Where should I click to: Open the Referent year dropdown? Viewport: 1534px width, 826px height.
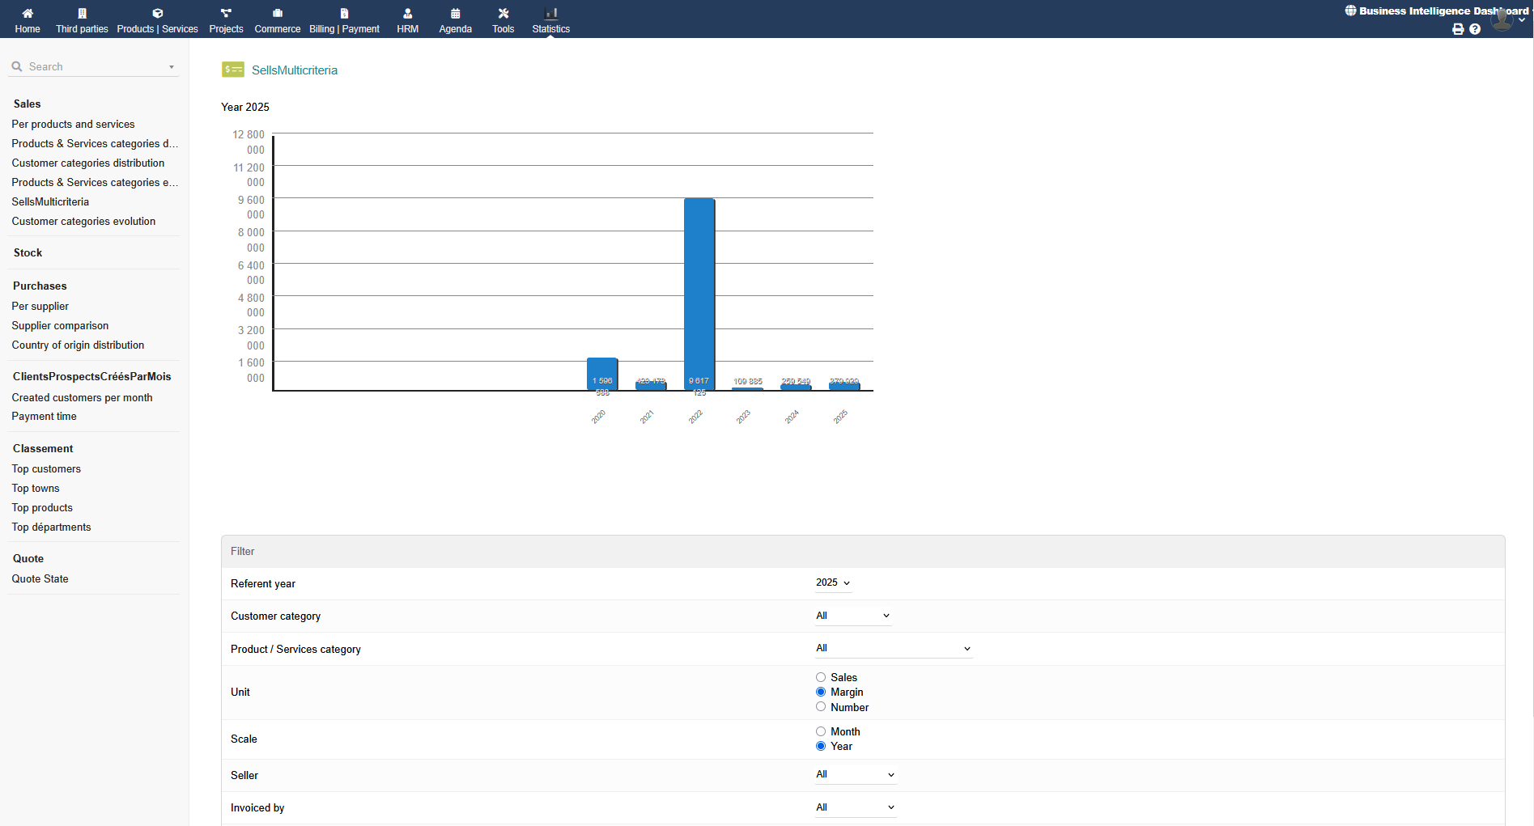pyautogui.click(x=833, y=583)
